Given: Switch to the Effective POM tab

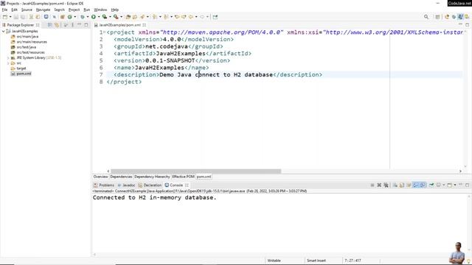Looking at the screenshot, I should tap(184, 177).
